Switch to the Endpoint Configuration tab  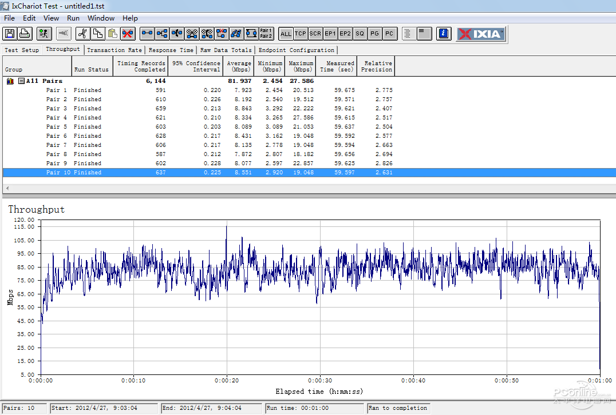click(297, 50)
